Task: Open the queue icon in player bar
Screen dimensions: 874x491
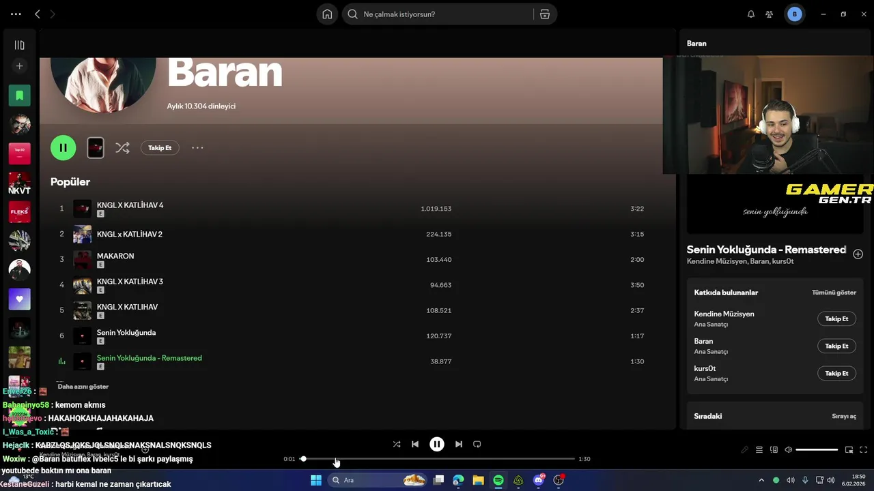Action: (759, 450)
